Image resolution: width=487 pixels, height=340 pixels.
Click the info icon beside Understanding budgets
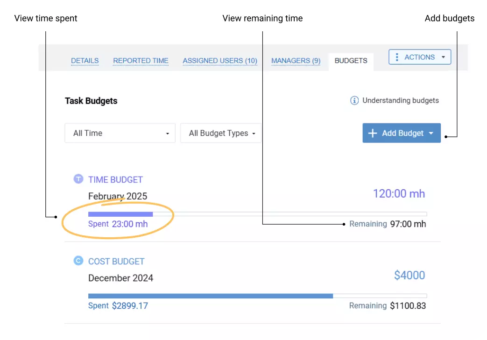354,100
